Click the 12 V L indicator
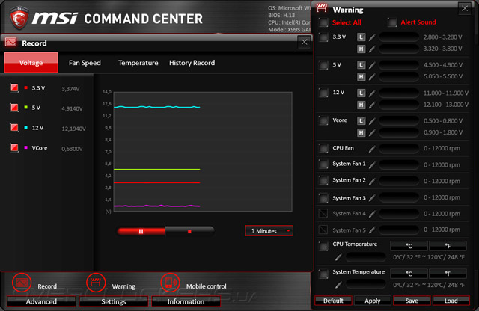The width and height of the screenshot is (479, 311). point(361,93)
